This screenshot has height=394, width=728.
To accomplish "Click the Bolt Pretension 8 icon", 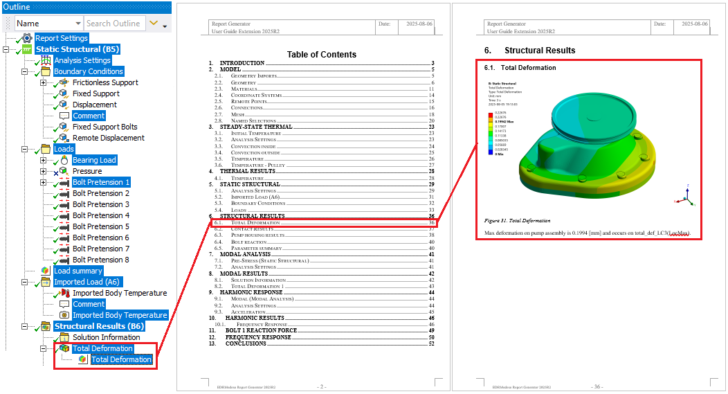I will [64, 260].
